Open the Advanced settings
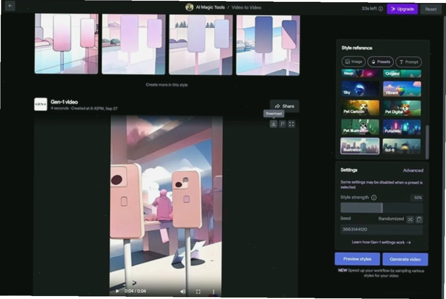Viewport: 446px width, 299px height. coord(413,170)
